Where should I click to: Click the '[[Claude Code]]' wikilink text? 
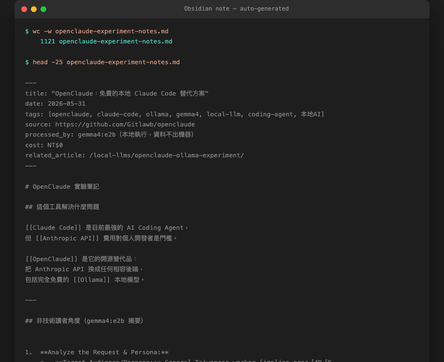click(x=53, y=228)
